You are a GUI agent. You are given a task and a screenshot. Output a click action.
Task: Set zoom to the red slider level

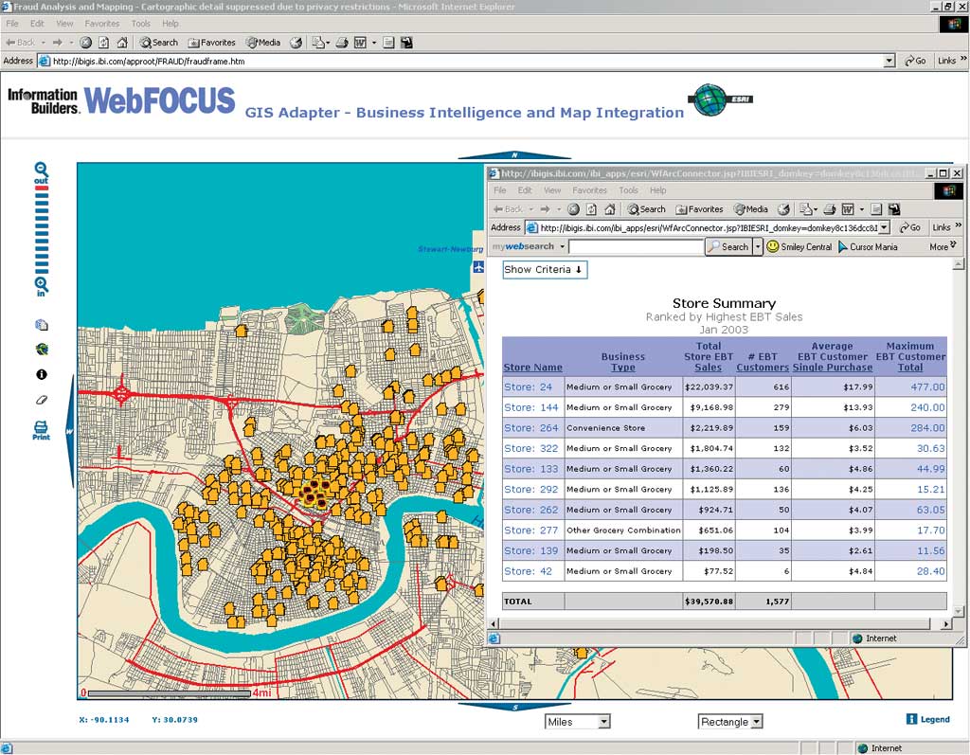click(x=41, y=189)
